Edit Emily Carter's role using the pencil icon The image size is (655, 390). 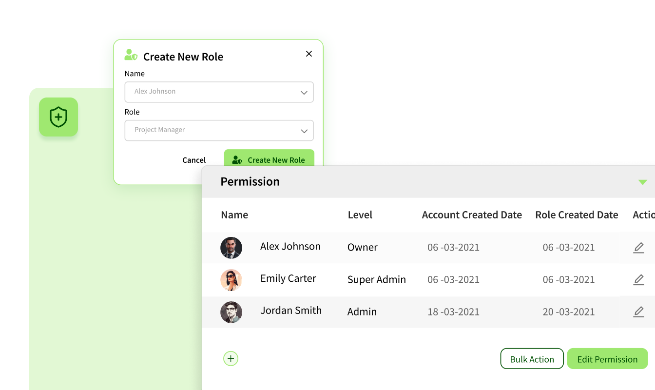tap(639, 280)
